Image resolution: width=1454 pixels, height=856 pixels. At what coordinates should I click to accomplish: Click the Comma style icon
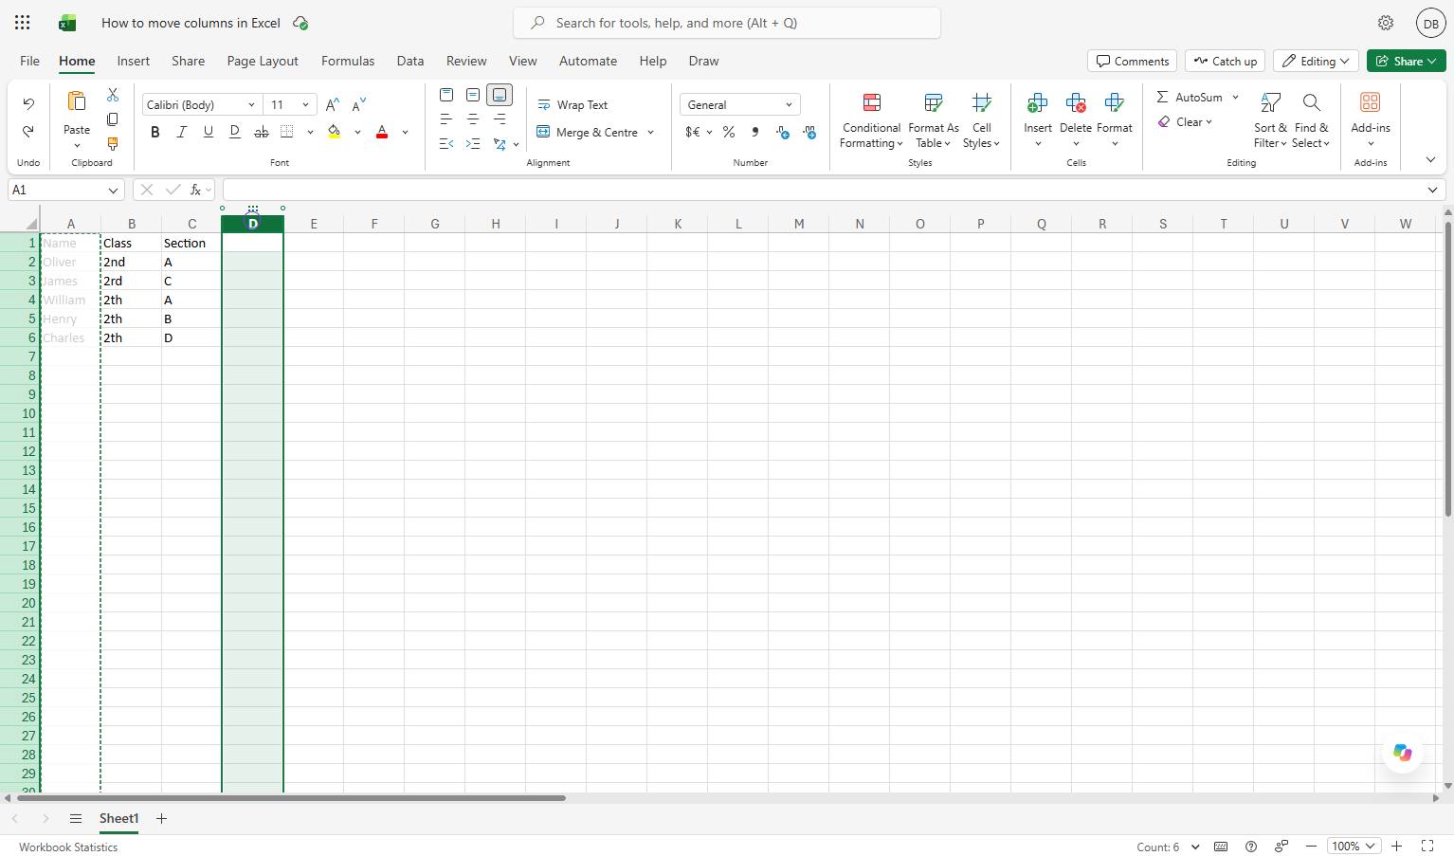pos(755,133)
